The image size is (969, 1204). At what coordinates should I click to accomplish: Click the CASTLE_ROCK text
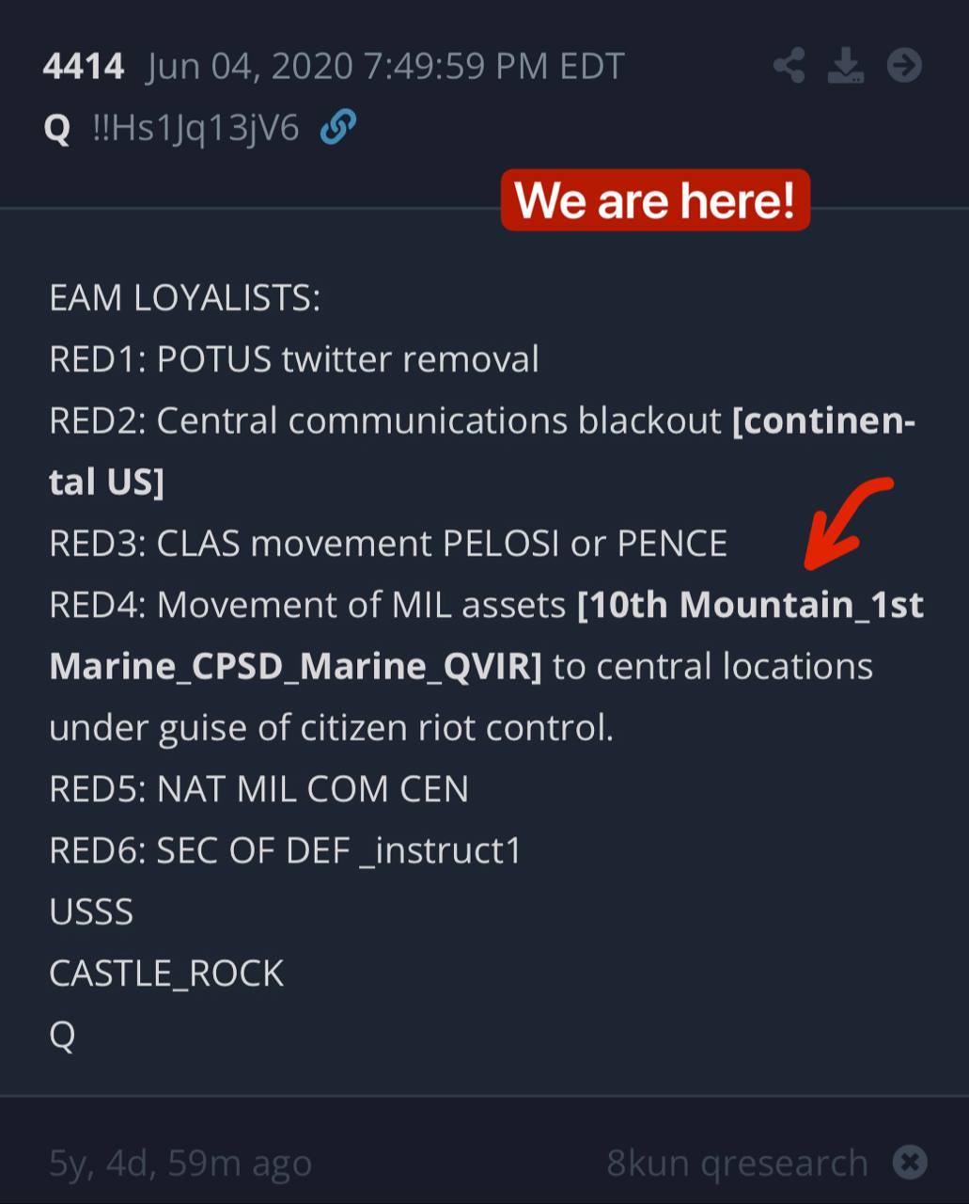tap(166, 974)
